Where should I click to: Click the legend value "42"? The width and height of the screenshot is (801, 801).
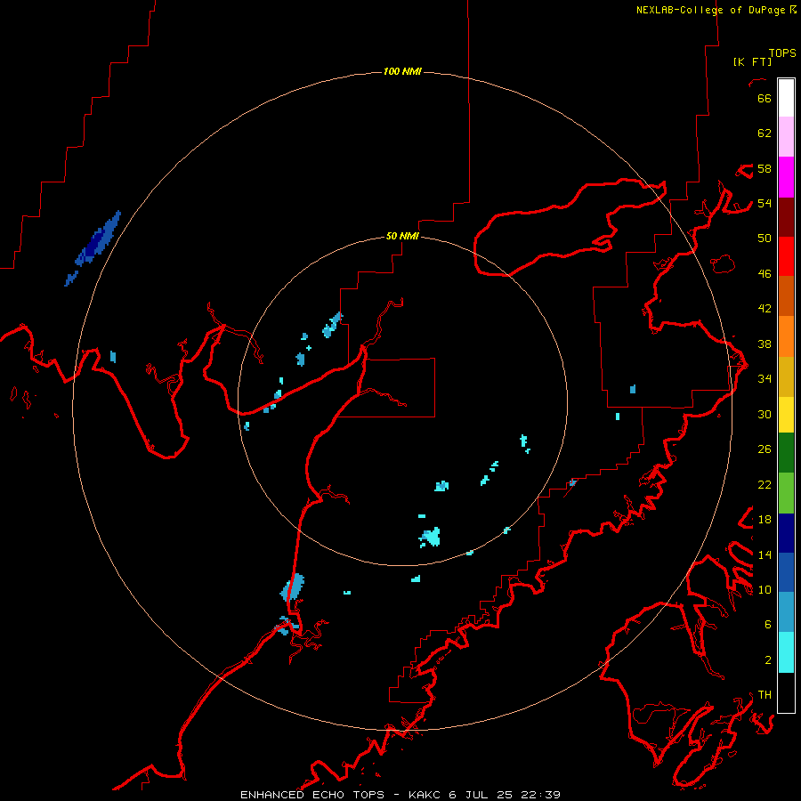[765, 309]
